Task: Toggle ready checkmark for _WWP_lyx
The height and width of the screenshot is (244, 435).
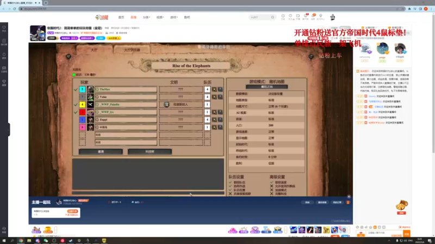Action: (x=76, y=112)
